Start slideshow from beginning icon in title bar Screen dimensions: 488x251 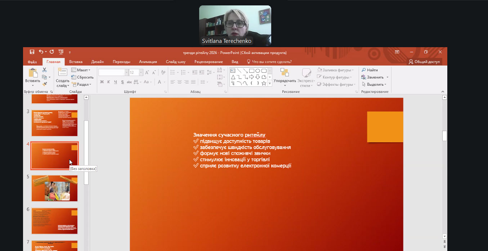tap(61, 52)
